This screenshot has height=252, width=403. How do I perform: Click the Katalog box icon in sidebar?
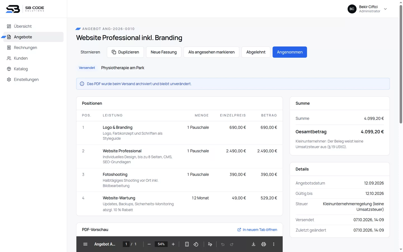click(9, 69)
